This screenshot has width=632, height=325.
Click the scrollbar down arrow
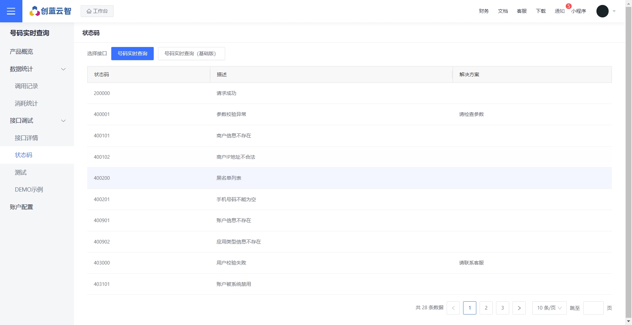click(x=628, y=321)
